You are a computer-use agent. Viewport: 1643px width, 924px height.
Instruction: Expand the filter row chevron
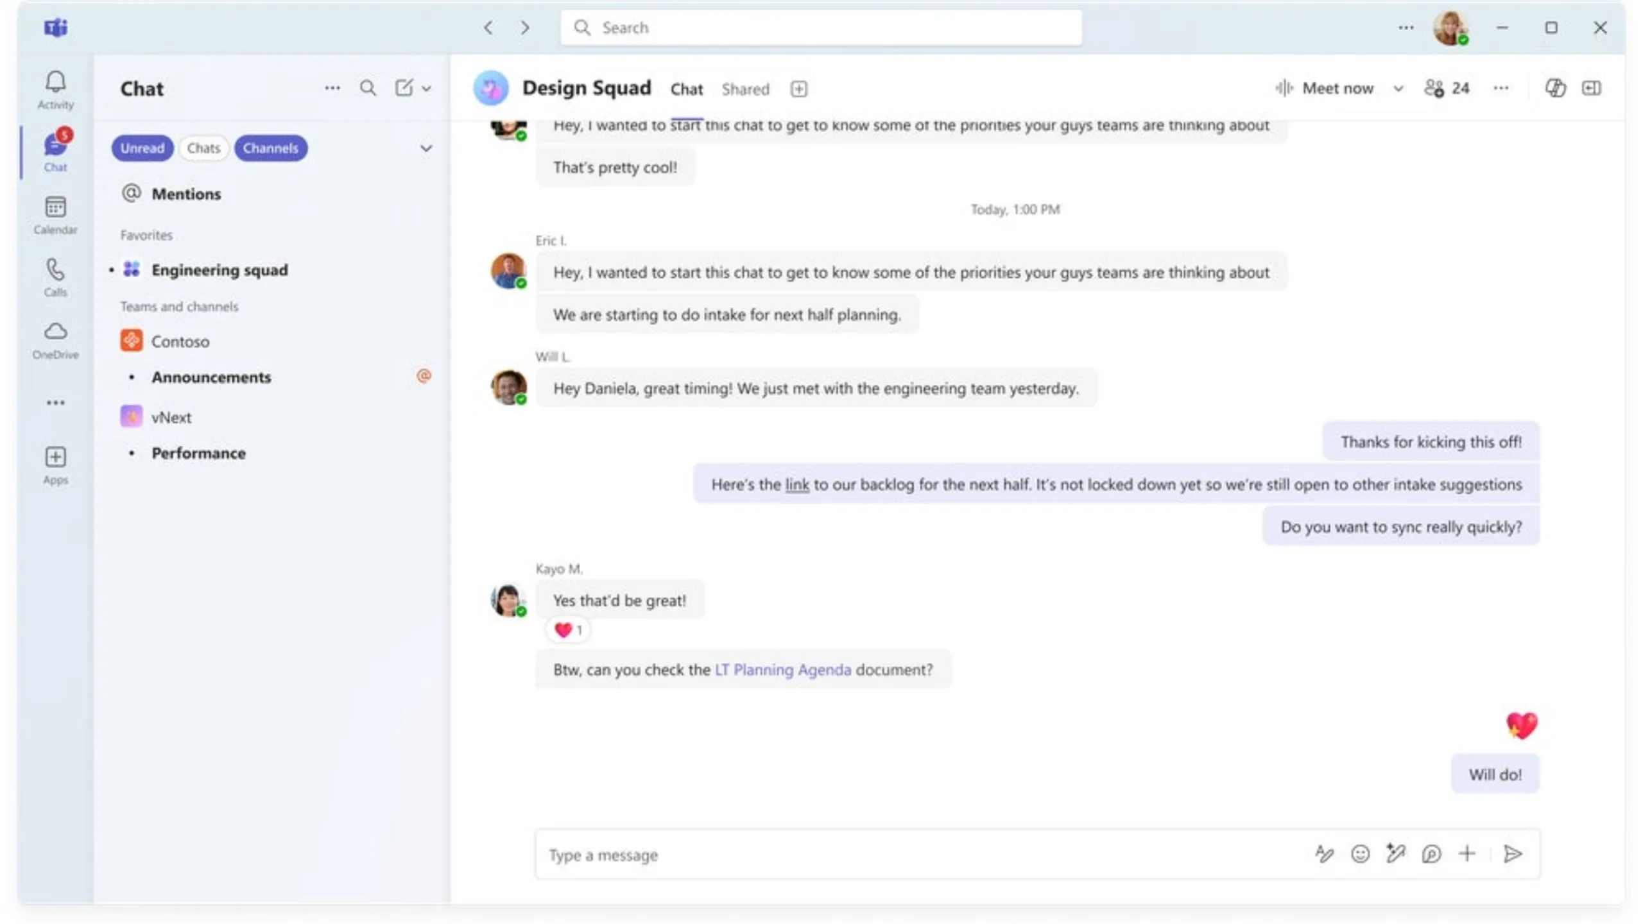pos(426,148)
